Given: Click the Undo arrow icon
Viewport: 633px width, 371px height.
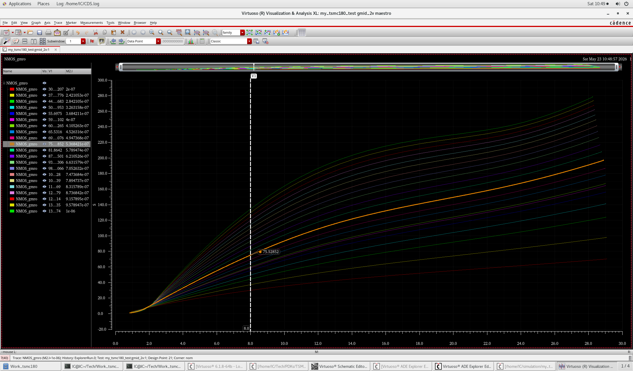Looking at the screenshot, I should (77, 33).
